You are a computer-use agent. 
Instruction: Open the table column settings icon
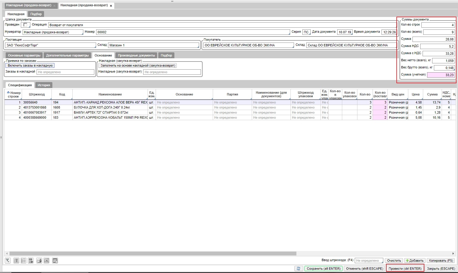(16, 261)
